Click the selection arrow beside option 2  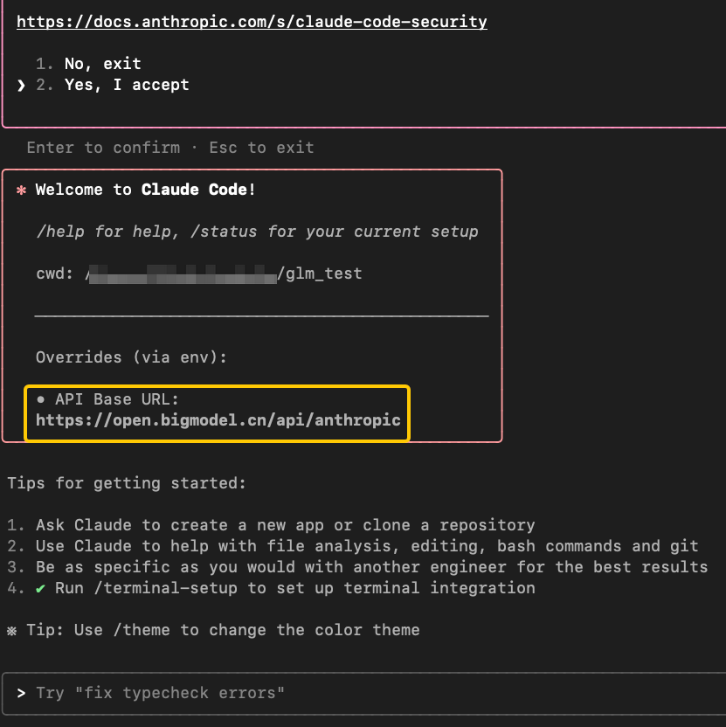21,86
